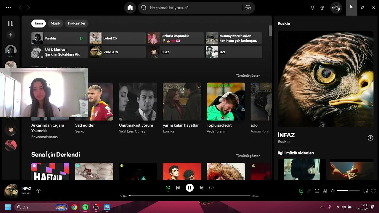Open Keskin artist link under panel İNFAZ
Viewport: 379px width, 213px height.
tap(284, 142)
